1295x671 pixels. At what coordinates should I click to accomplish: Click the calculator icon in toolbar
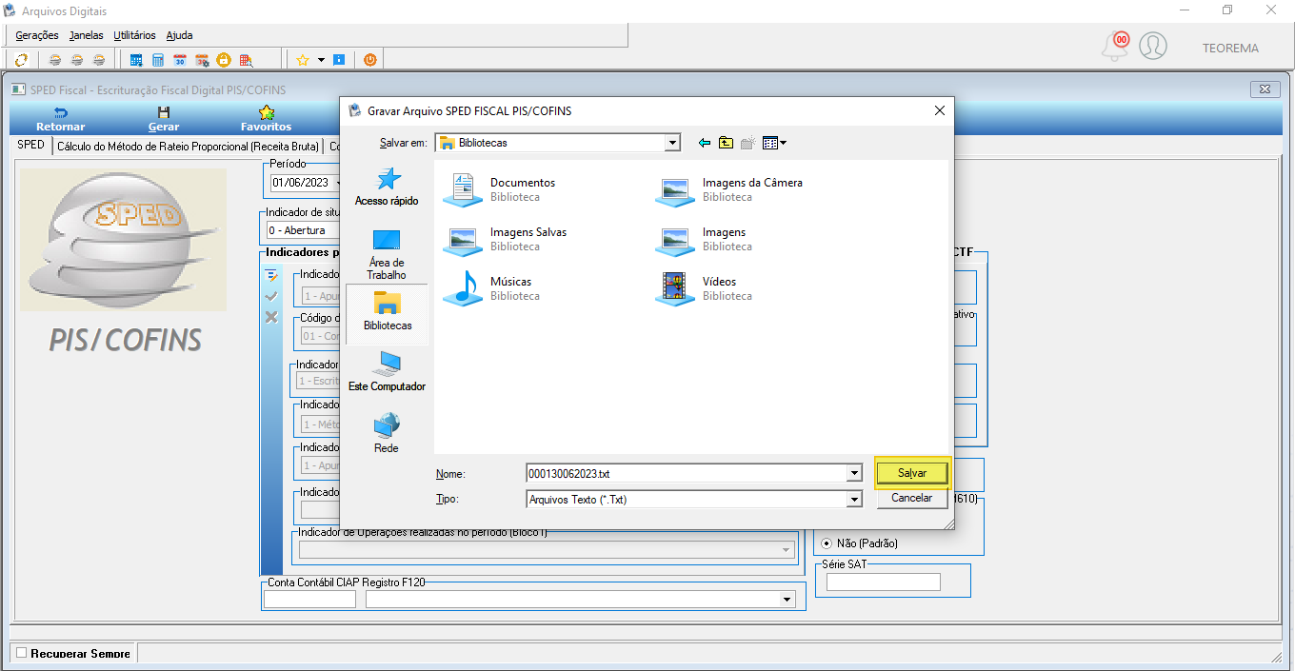tap(158, 60)
